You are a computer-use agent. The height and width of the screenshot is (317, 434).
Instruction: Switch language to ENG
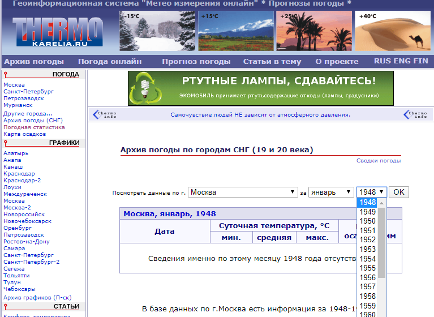[x=402, y=61]
